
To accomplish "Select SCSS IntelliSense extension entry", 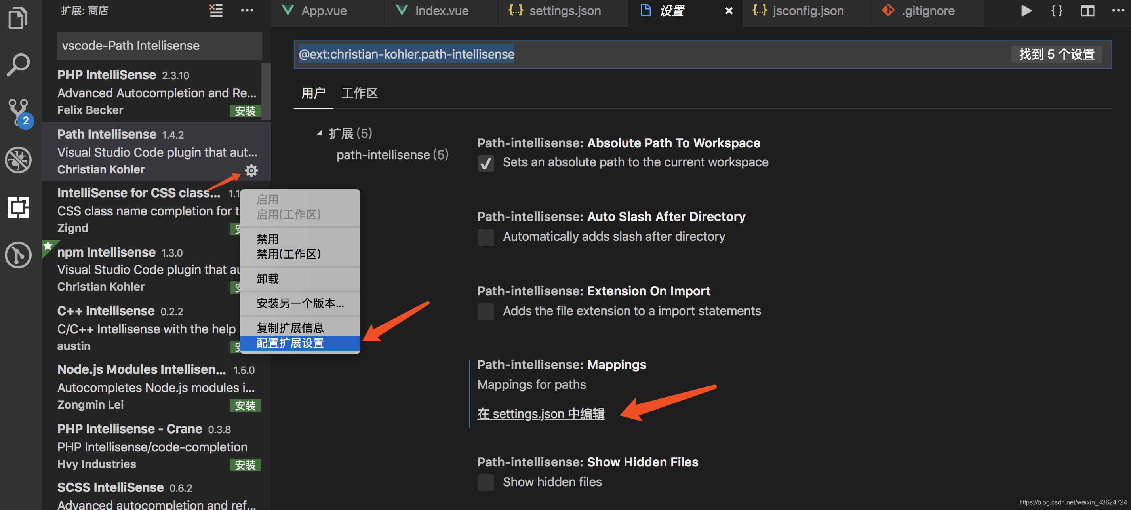I will click(x=156, y=494).
